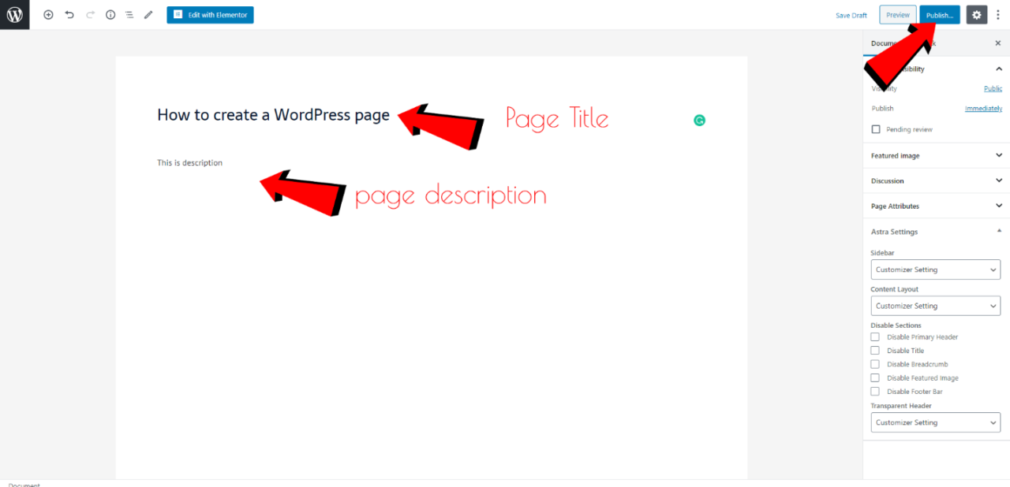Open the Content Layout dropdown
Viewport: 1010px width, 487px height.
(x=935, y=306)
